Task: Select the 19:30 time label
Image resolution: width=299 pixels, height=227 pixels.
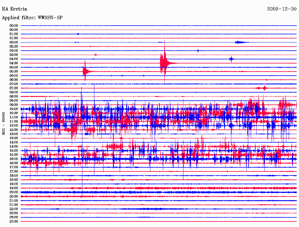Action: point(13,188)
